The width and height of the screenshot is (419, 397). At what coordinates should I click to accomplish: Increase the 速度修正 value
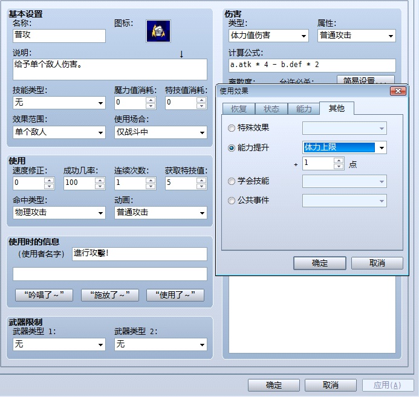tap(49, 180)
